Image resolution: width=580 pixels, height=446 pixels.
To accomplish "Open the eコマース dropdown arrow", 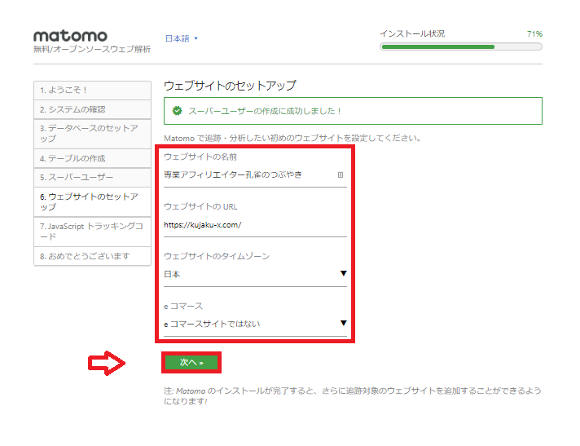I will click(x=343, y=323).
